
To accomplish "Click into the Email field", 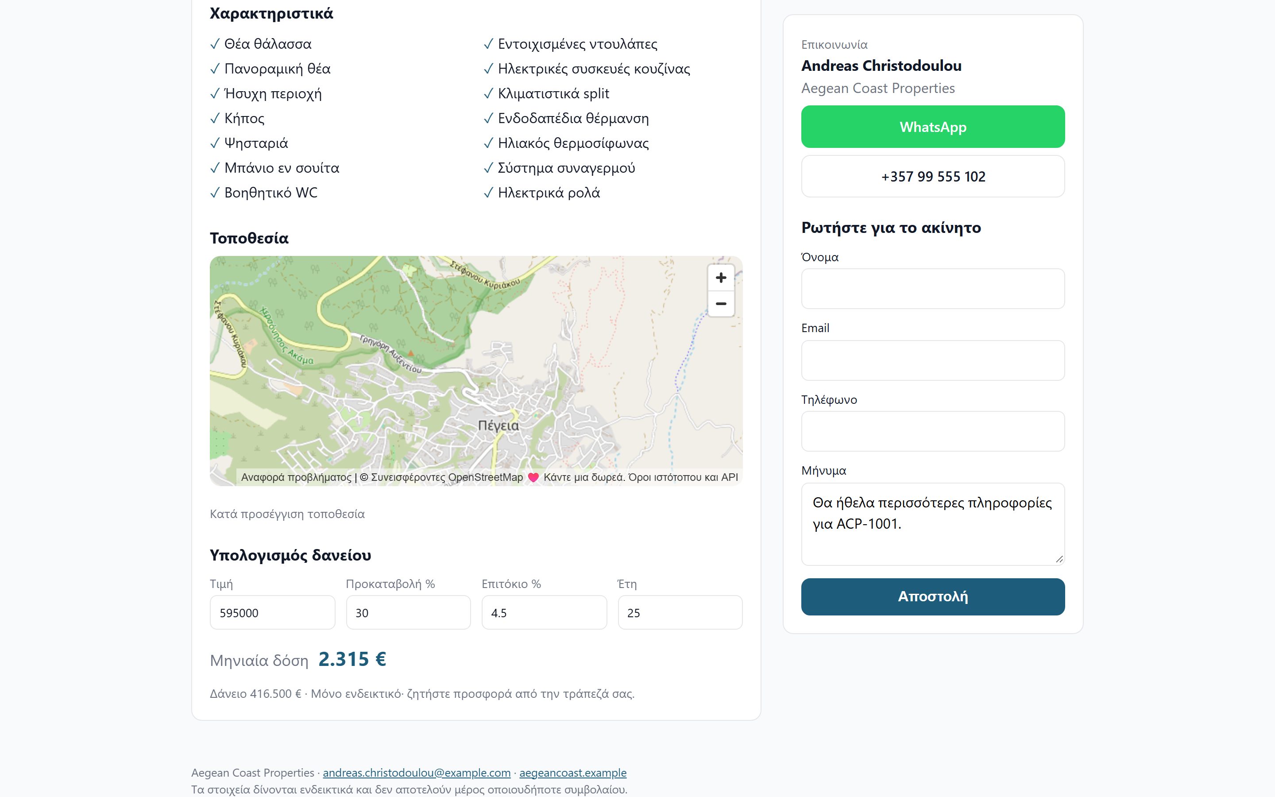I will coord(932,360).
